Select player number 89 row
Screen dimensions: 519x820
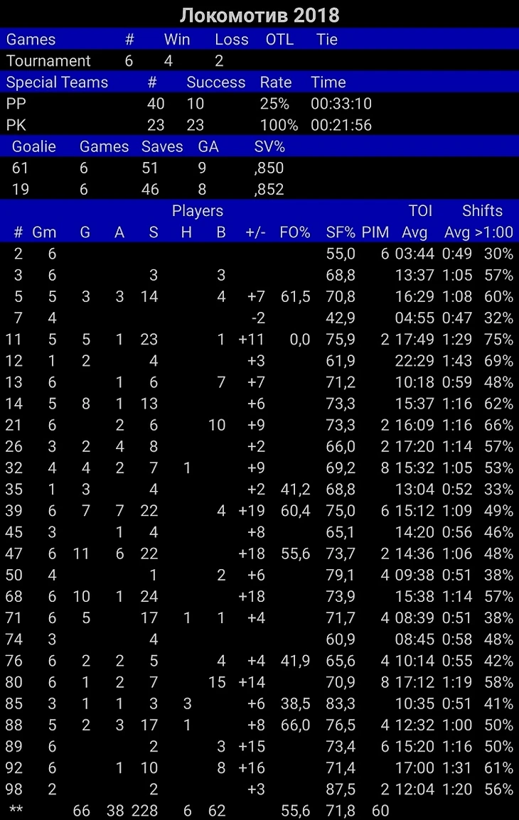coord(259,747)
